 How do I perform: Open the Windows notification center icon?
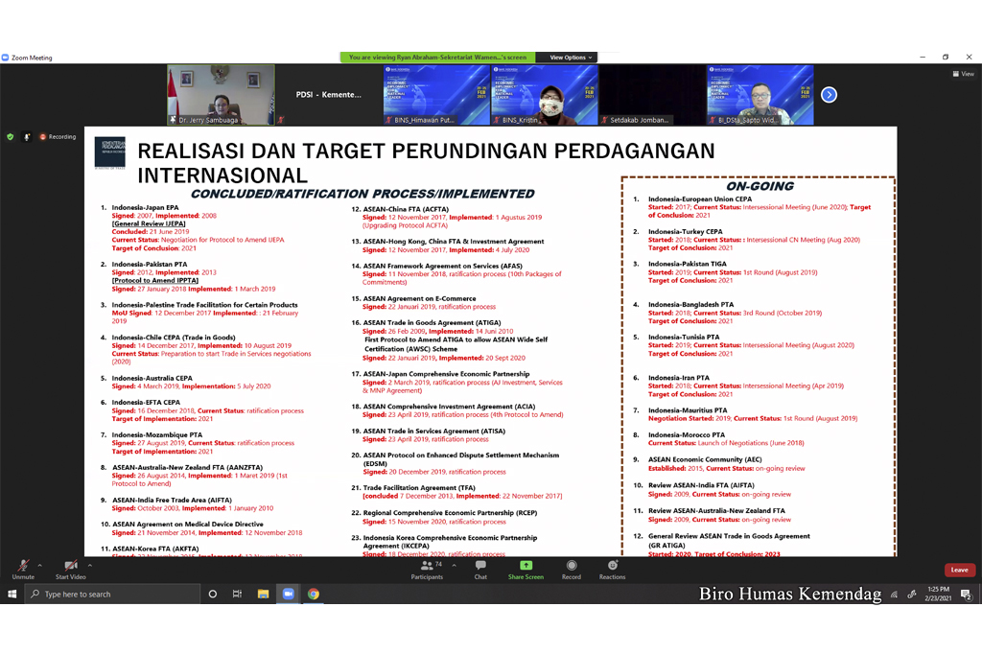pos(966,594)
